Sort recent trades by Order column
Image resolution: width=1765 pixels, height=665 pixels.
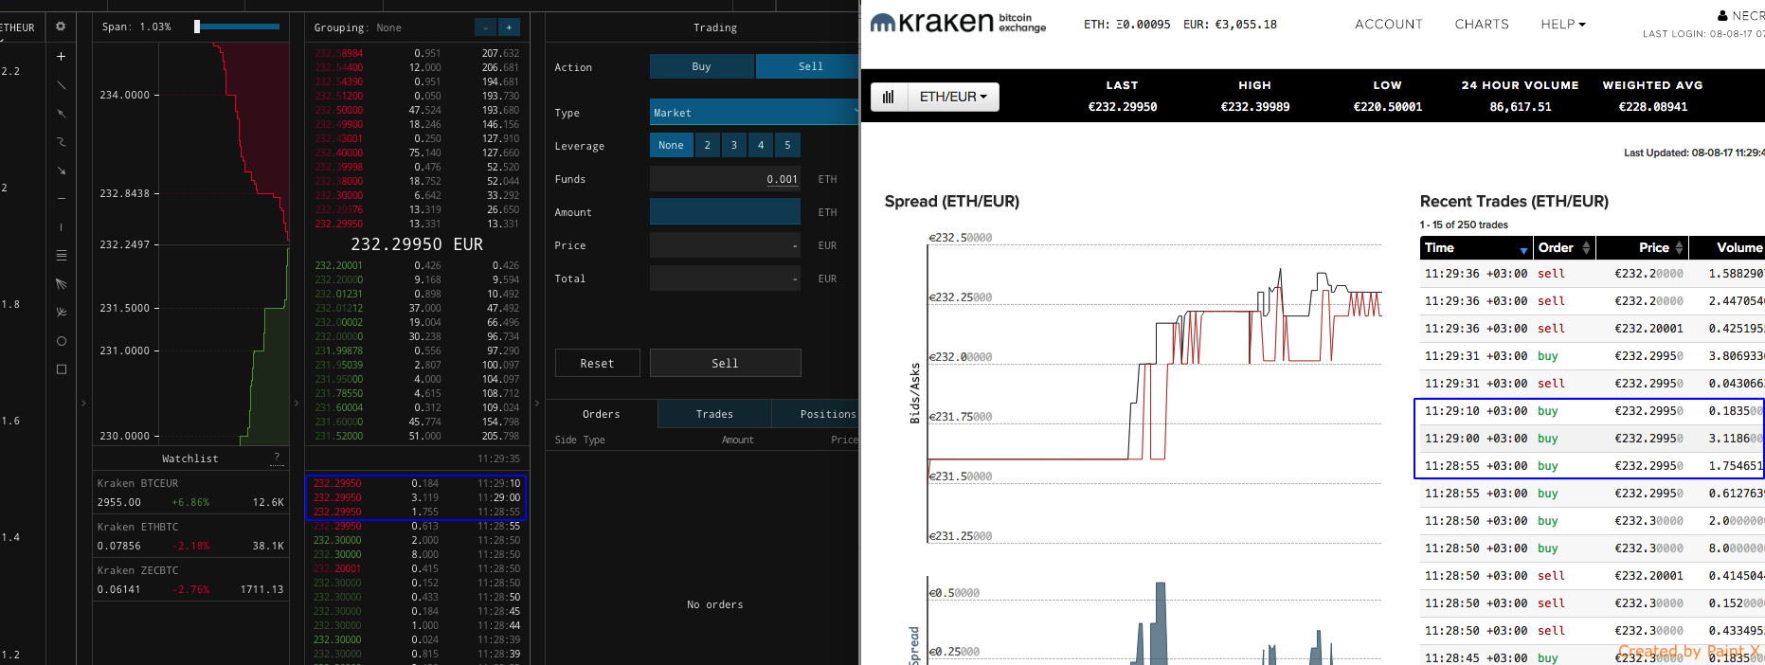[x=1564, y=247]
